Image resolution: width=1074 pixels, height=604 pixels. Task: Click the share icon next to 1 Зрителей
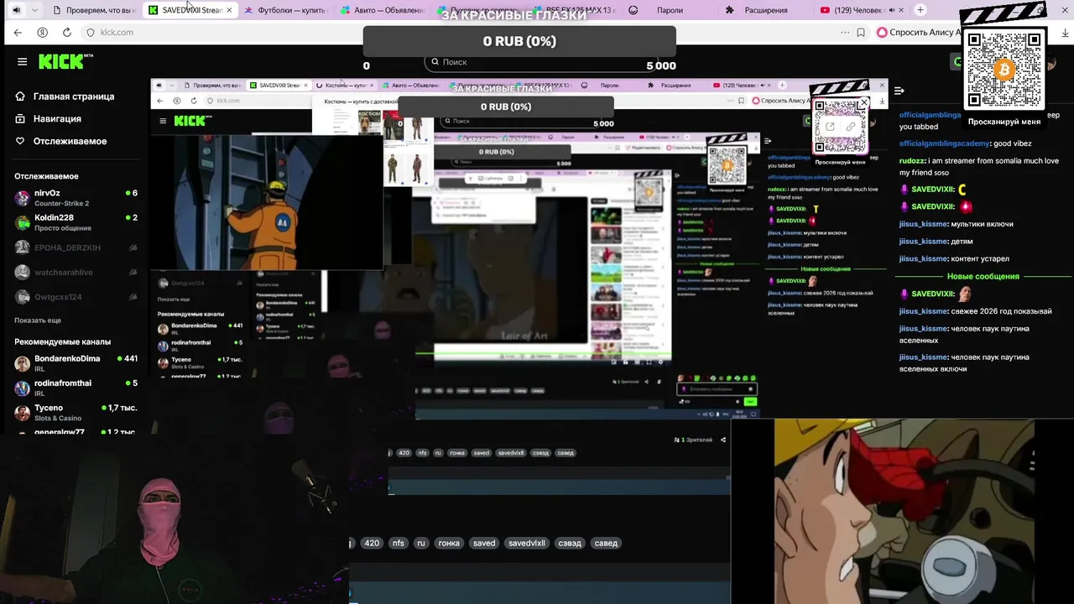point(722,440)
